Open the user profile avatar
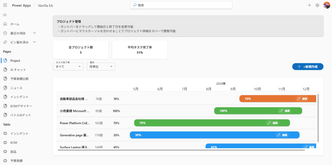Viewport: 332px width, 165px height. pos(326,5)
